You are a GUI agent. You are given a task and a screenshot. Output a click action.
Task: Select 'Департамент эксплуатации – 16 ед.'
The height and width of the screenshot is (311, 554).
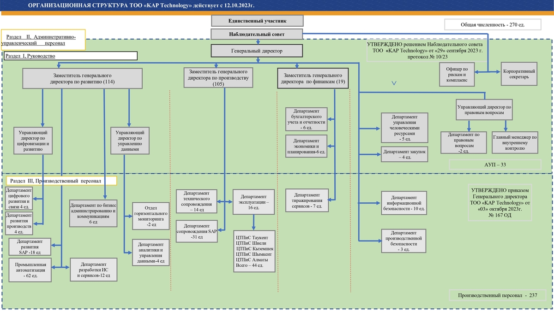(x=253, y=201)
